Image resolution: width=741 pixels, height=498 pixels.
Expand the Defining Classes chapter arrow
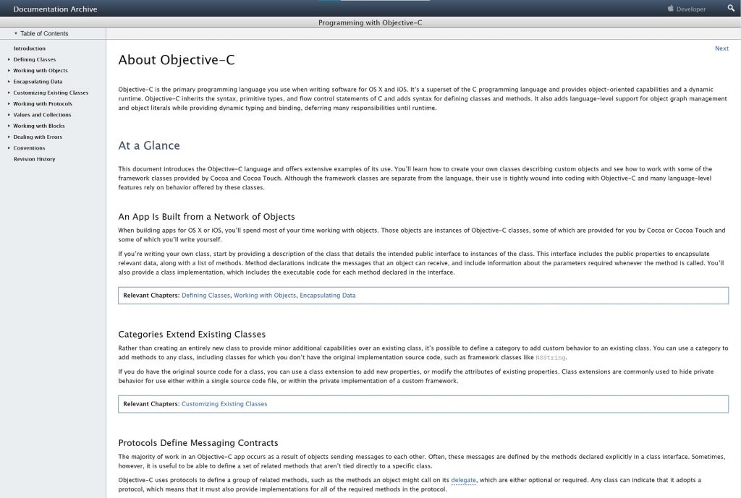pos(9,59)
